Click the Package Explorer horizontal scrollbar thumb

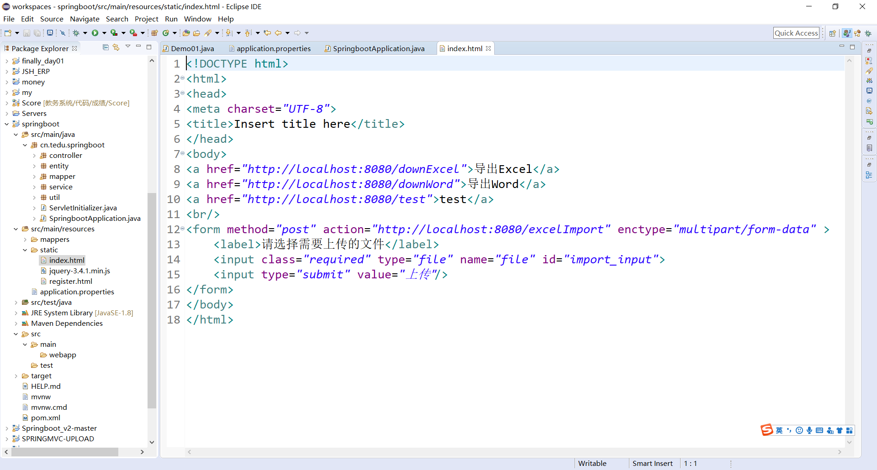pos(65,452)
